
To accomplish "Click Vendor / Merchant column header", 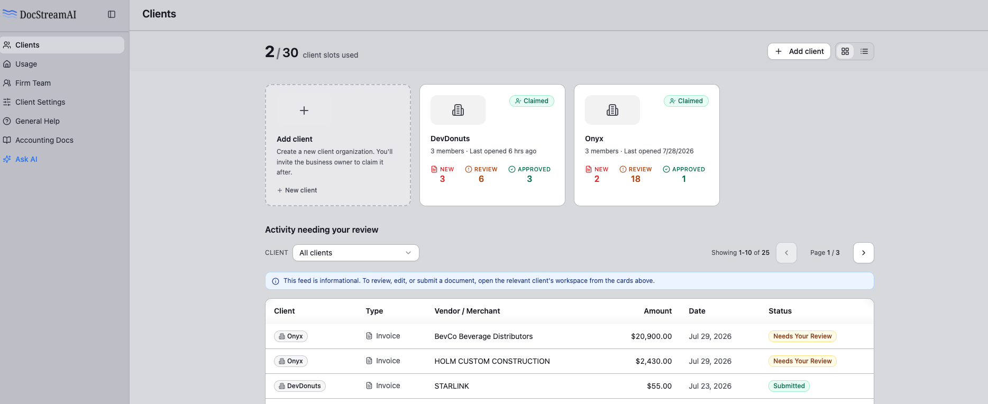I will 467,311.
